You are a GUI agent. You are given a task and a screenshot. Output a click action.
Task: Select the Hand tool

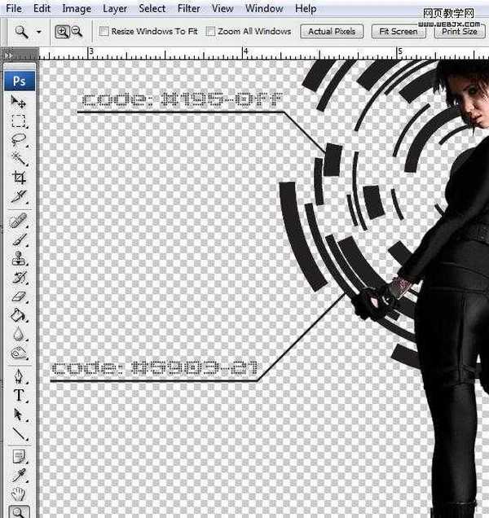click(x=19, y=494)
